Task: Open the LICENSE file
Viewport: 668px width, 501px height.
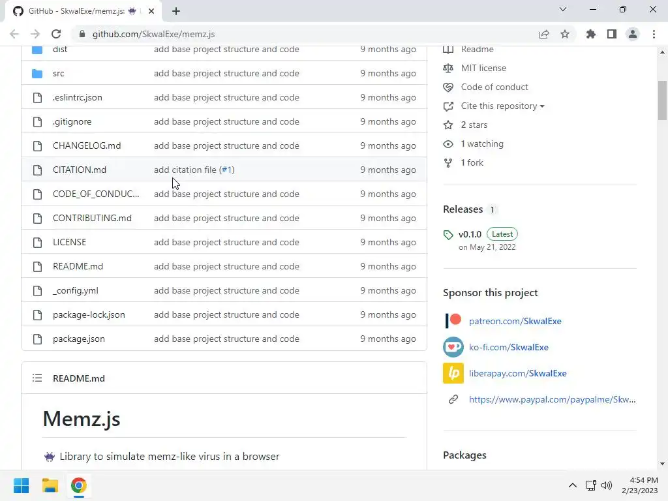Action: pyautogui.click(x=69, y=243)
